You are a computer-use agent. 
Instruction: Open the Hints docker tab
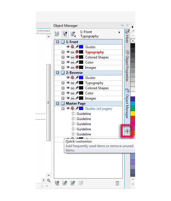[127, 36]
